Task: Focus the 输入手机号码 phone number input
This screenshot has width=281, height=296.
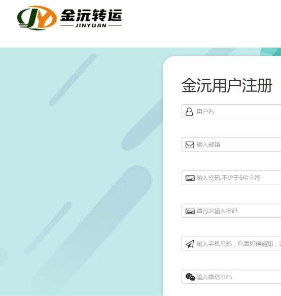Action: pos(231,244)
